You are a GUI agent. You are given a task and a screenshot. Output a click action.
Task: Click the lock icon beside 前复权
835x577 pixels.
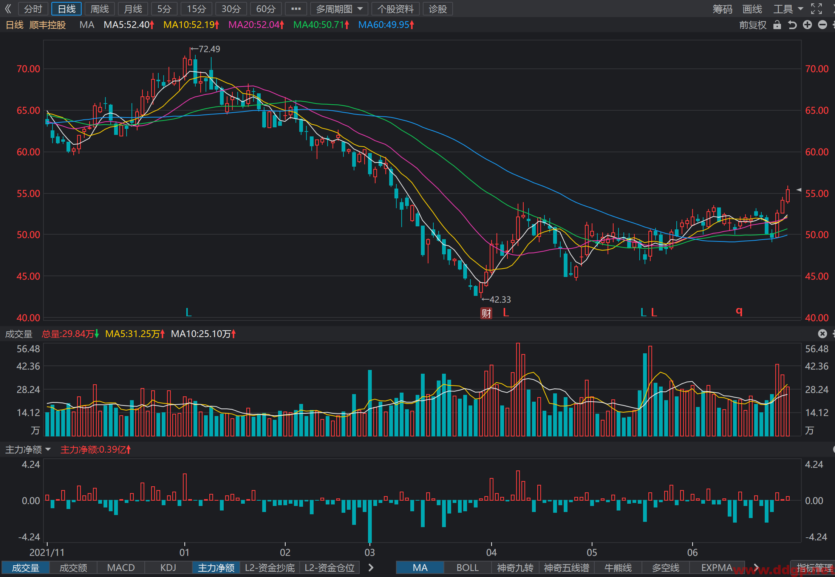tap(777, 25)
